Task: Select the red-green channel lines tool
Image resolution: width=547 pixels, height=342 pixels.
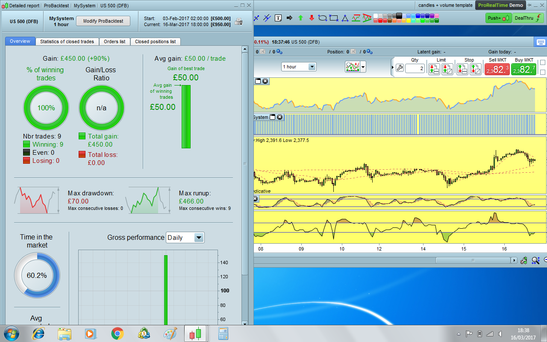Action: (356, 18)
